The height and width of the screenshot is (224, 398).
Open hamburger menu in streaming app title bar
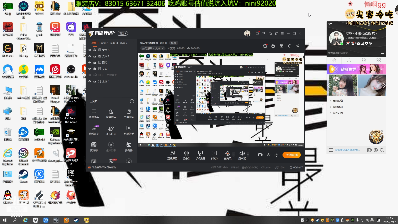(282, 33)
